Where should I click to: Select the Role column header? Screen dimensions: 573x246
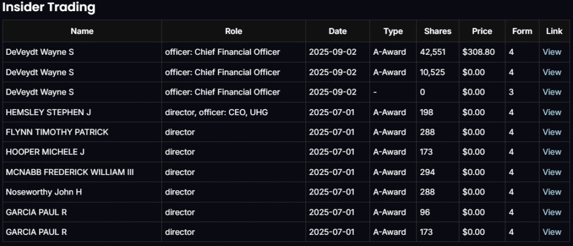(x=233, y=31)
